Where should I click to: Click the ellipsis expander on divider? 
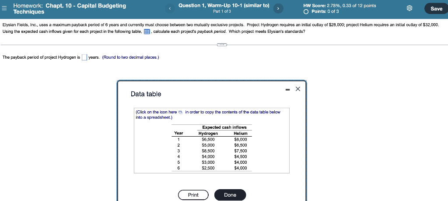pyautogui.click(x=222, y=45)
